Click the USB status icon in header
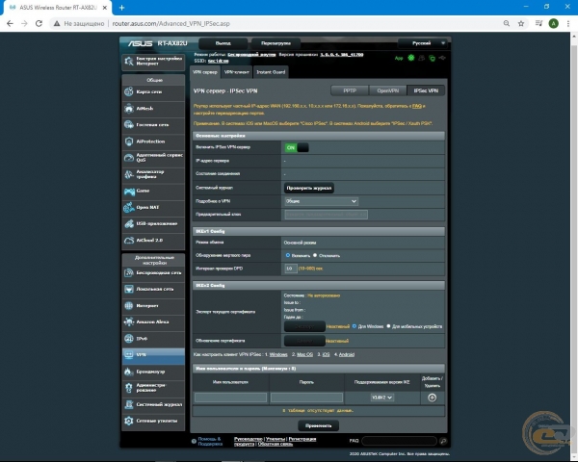Screen dimensions: 578x462 [442, 58]
